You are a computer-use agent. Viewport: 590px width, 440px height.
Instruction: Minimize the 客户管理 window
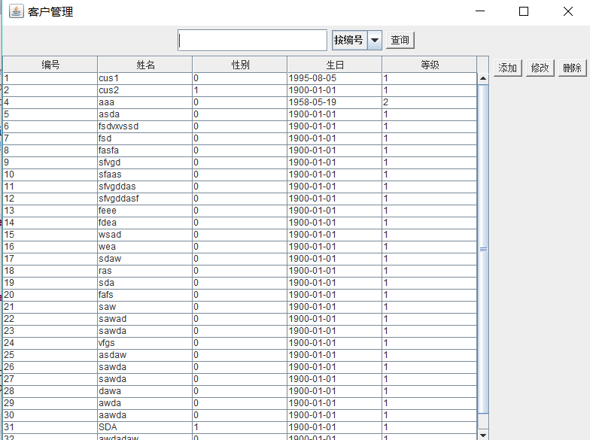point(480,11)
